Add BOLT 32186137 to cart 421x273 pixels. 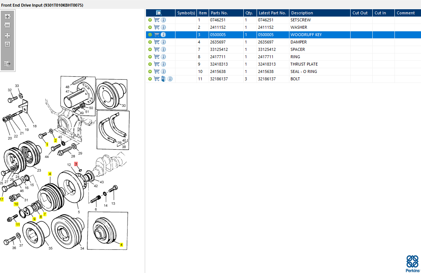[157, 79]
